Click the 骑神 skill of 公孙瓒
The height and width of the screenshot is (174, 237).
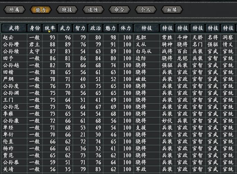(x=167, y=44)
